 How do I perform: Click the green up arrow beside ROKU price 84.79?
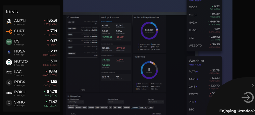[x=45, y=92]
